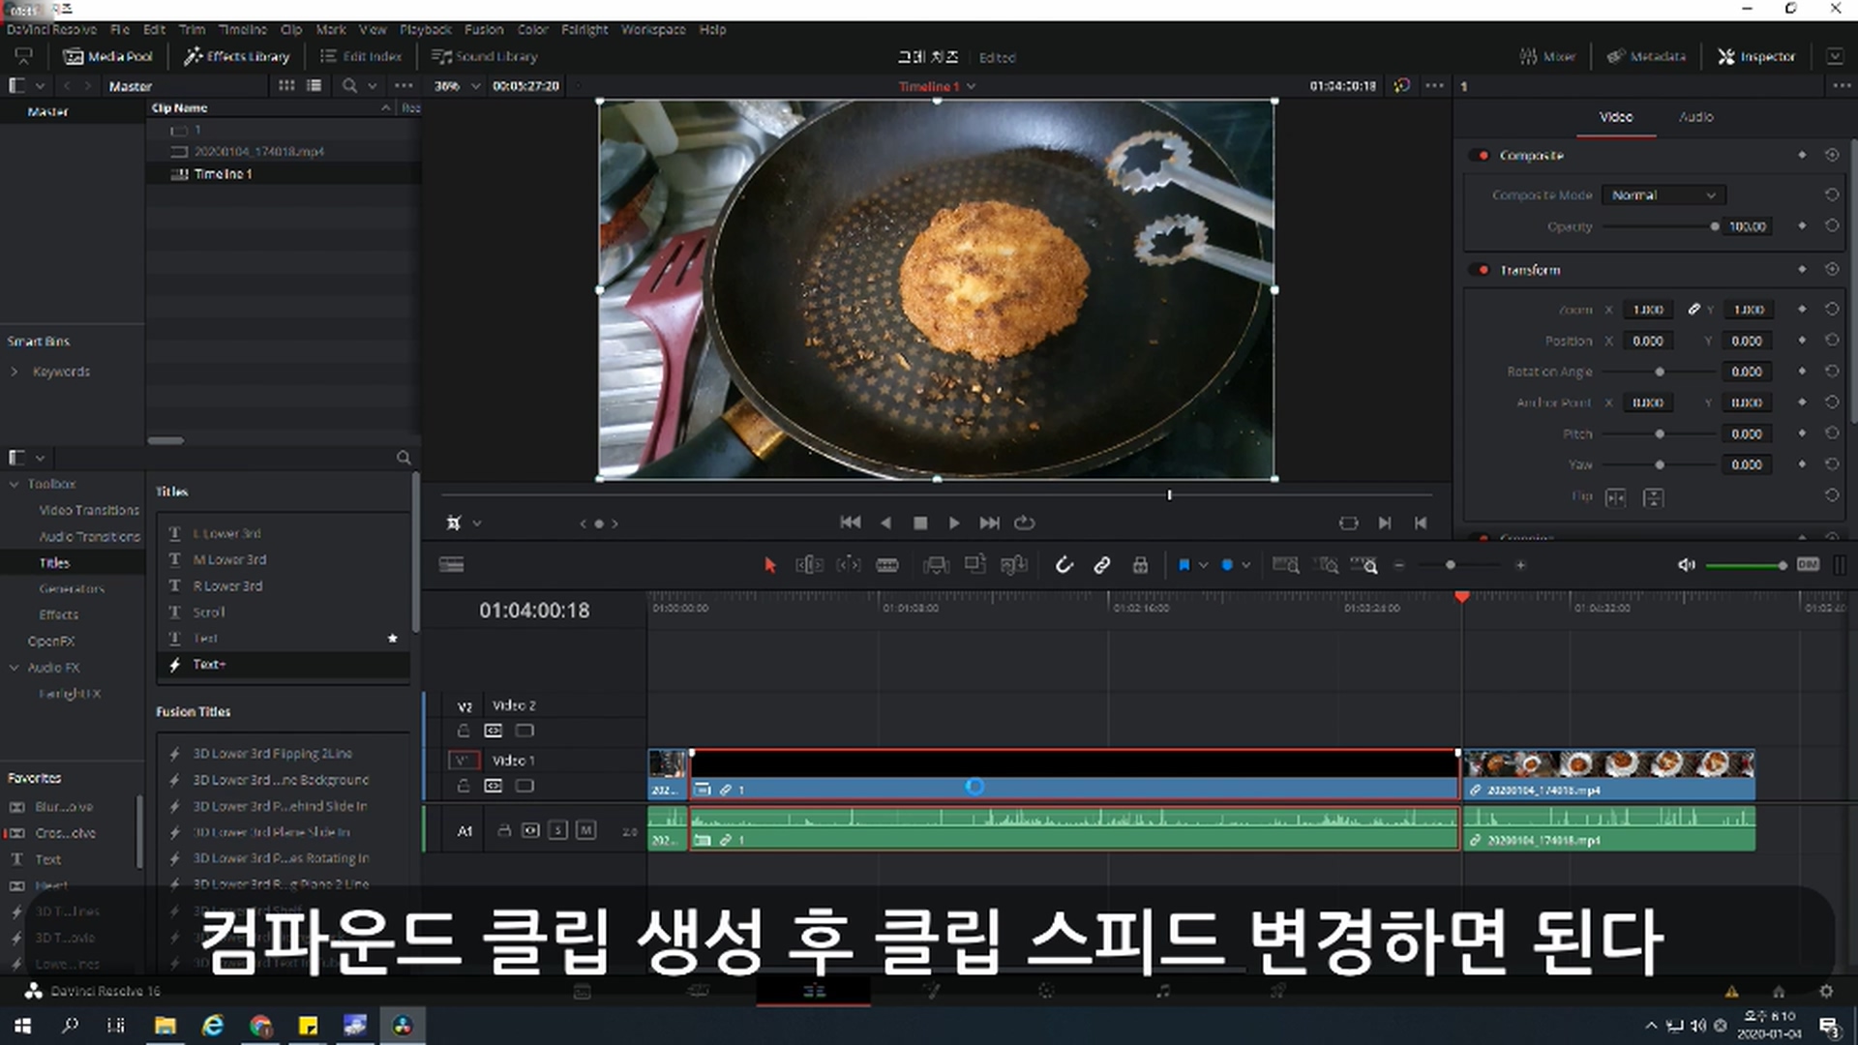Solo audio track A1 with S button
This screenshot has width=1858, height=1045.
coord(557,830)
